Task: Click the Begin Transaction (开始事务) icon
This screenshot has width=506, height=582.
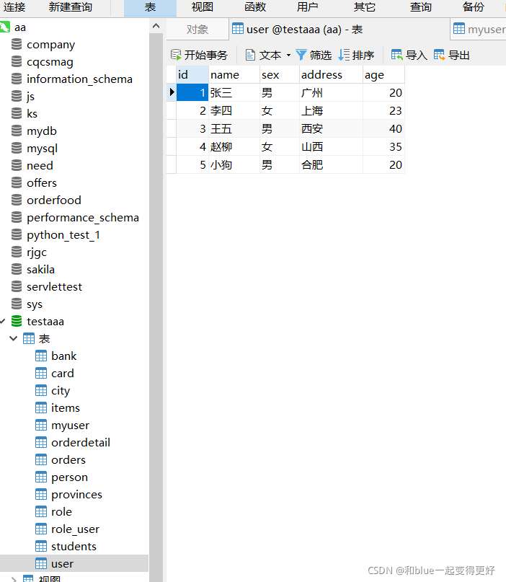Action: (176, 55)
